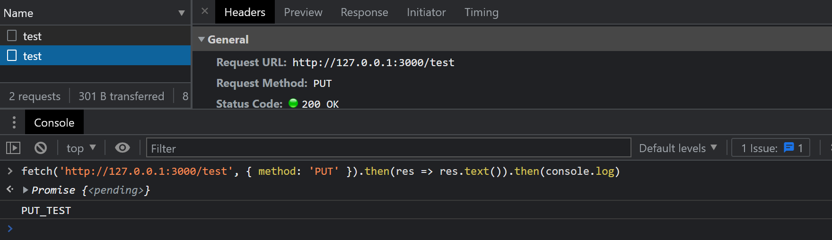The width and height of the screenshot is (832, 240).
Task: Collapse the General headers section
Action: click(x=202, y=40)
